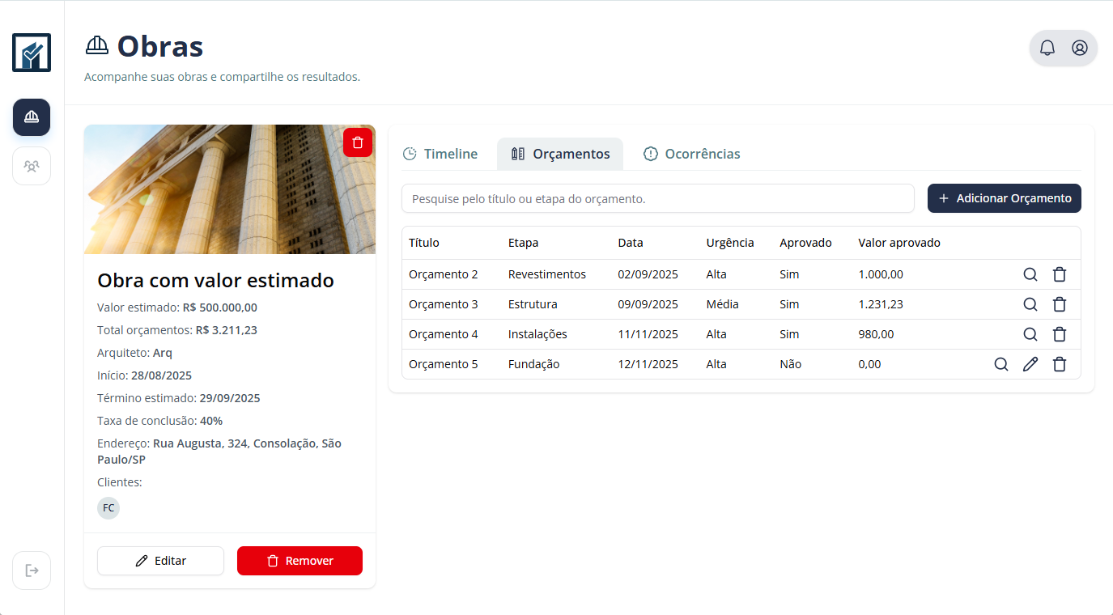Viewport: 1113px width, 615px height.
Task: Click the FC client avatar
Action: (x=108, y=508)
